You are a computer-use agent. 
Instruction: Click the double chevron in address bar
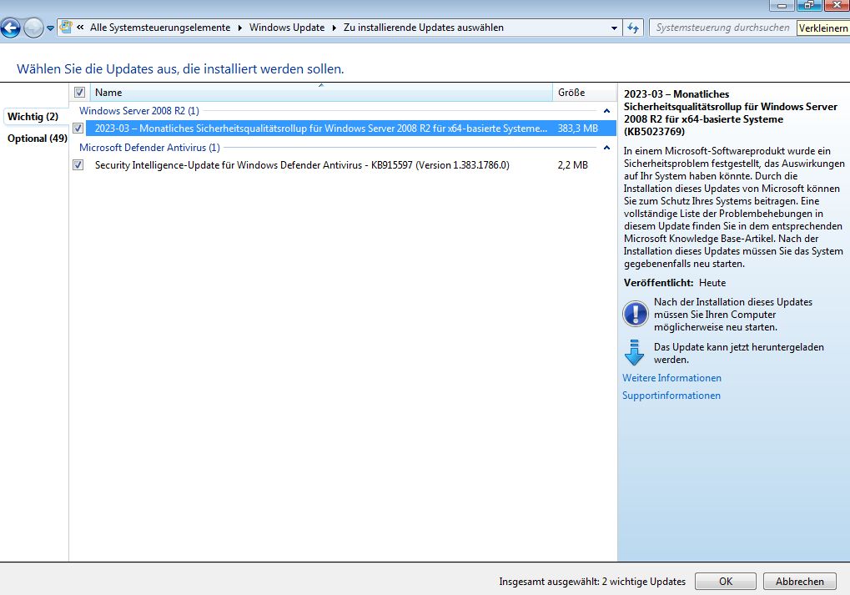pos(80,27)
